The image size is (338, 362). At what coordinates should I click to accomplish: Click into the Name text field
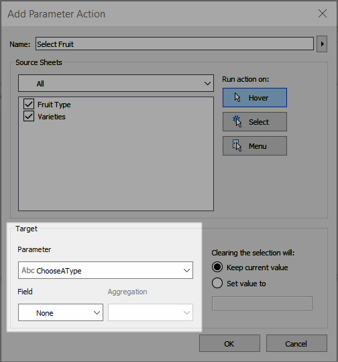pos(174,44)
